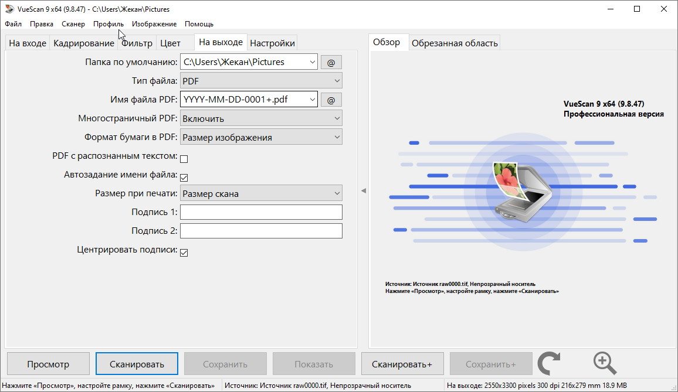The width and height of the screenshot is (678, 392).
Task: Open the Сканер menu
Action: click(x=73, y=24)
